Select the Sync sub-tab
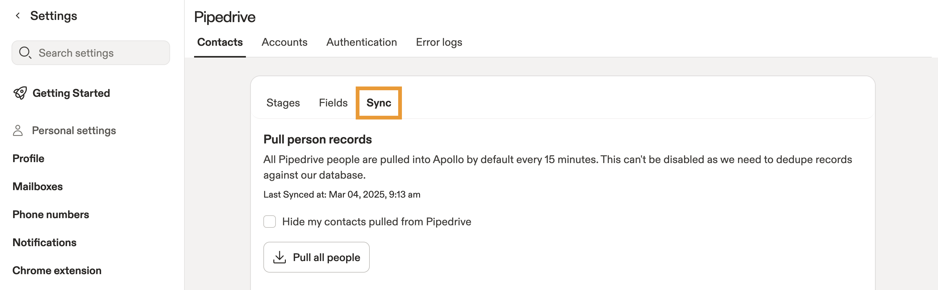The image size is (938, 290). coord(378,103)
